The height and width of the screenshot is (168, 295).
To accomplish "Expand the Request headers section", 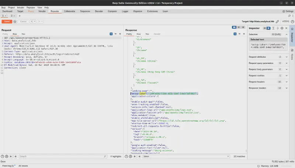I will tap(286, 82).
